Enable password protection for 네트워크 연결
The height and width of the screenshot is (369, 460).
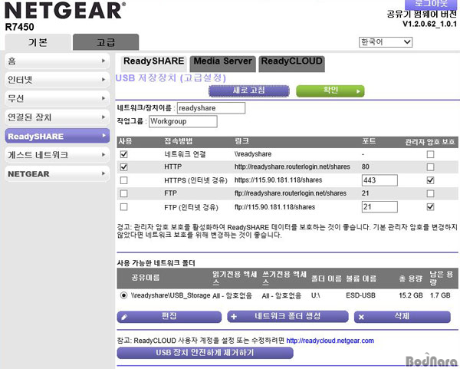(x=430, y=154)
